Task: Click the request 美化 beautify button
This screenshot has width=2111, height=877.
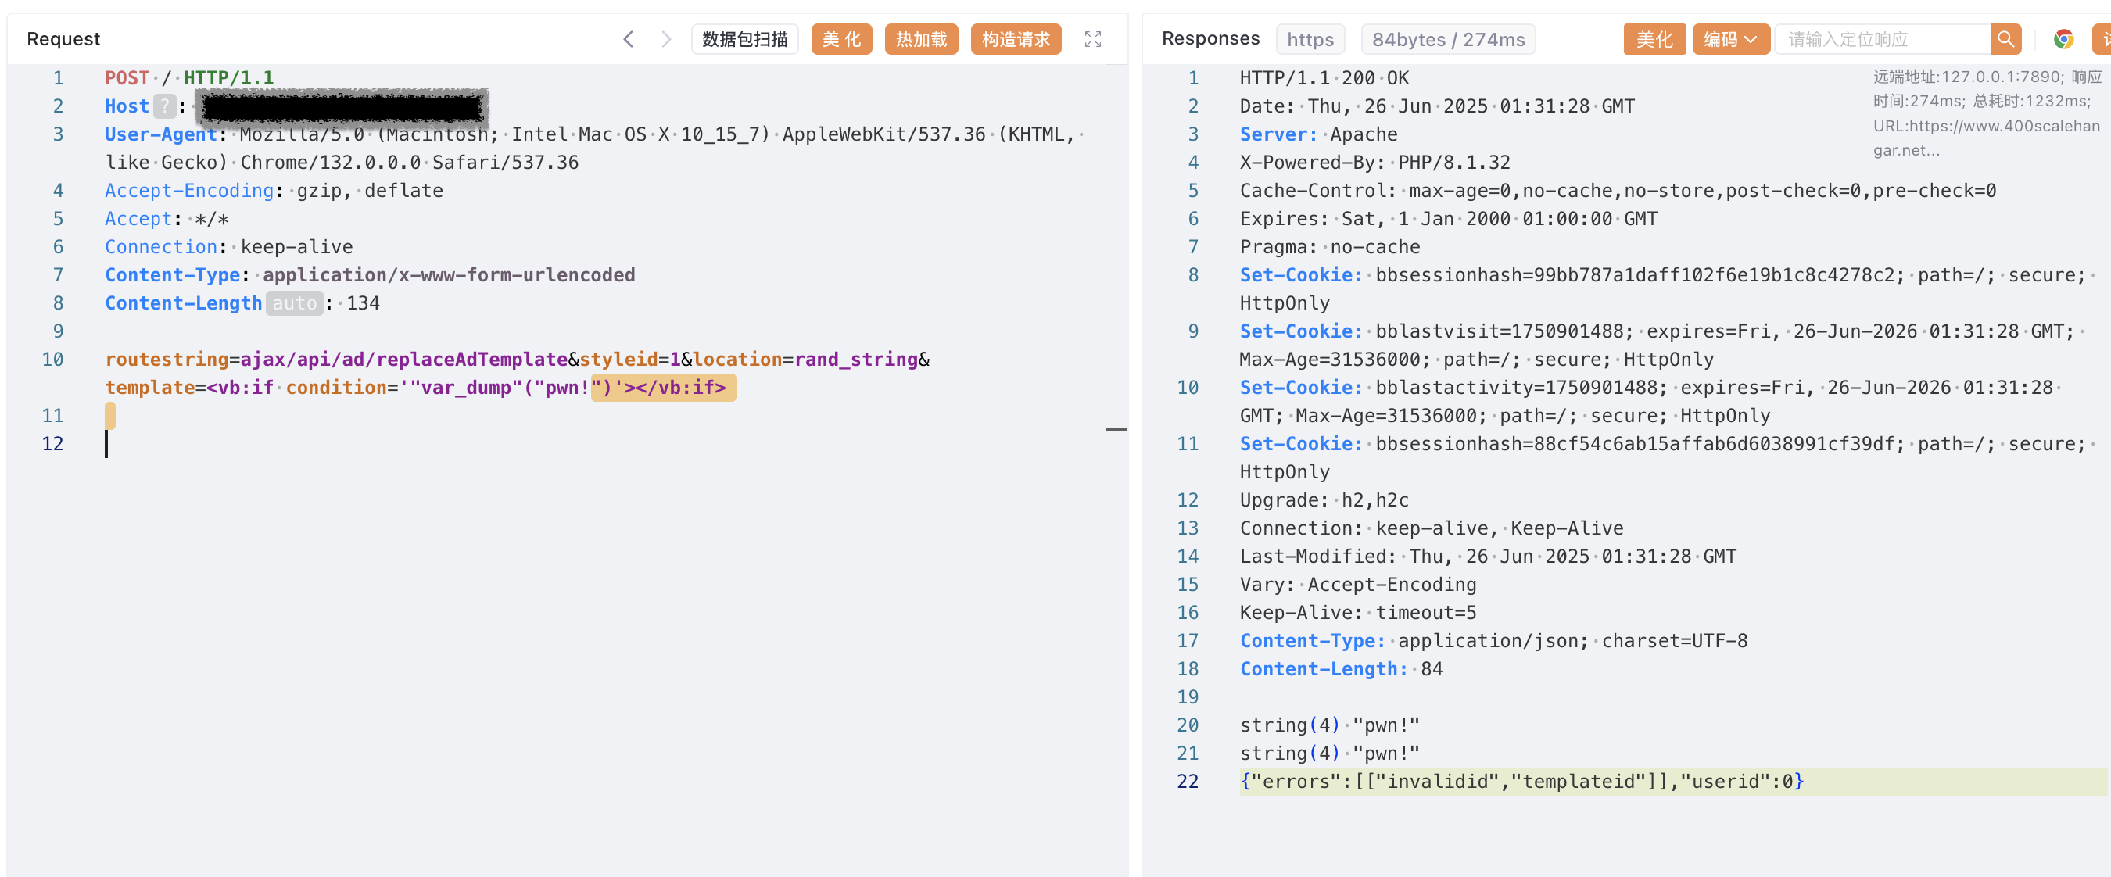Action: coord(841,39)
